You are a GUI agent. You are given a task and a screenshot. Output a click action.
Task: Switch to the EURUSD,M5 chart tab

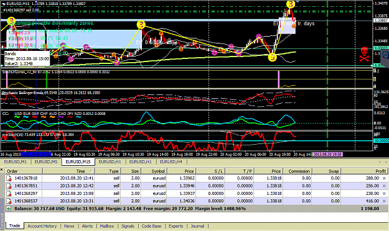point(46,162)
